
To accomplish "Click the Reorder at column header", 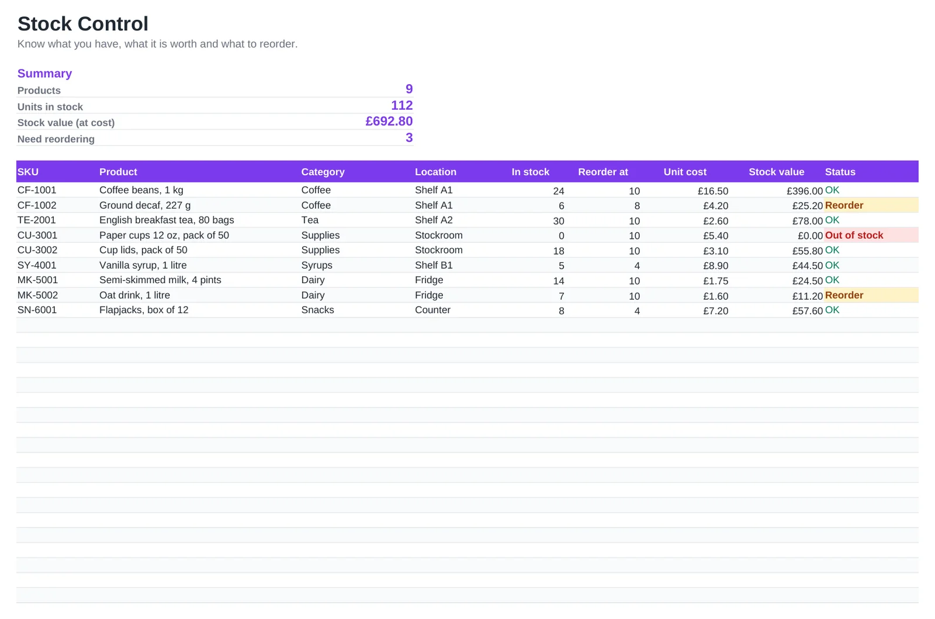I will [x=603, y=172].
